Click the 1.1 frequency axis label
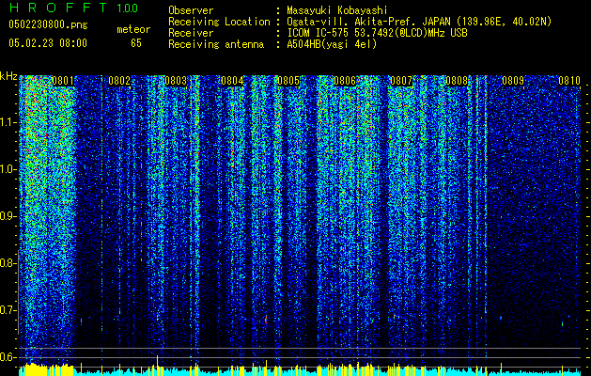The width and height of the screenshot is (591, 376). (8, 123)
